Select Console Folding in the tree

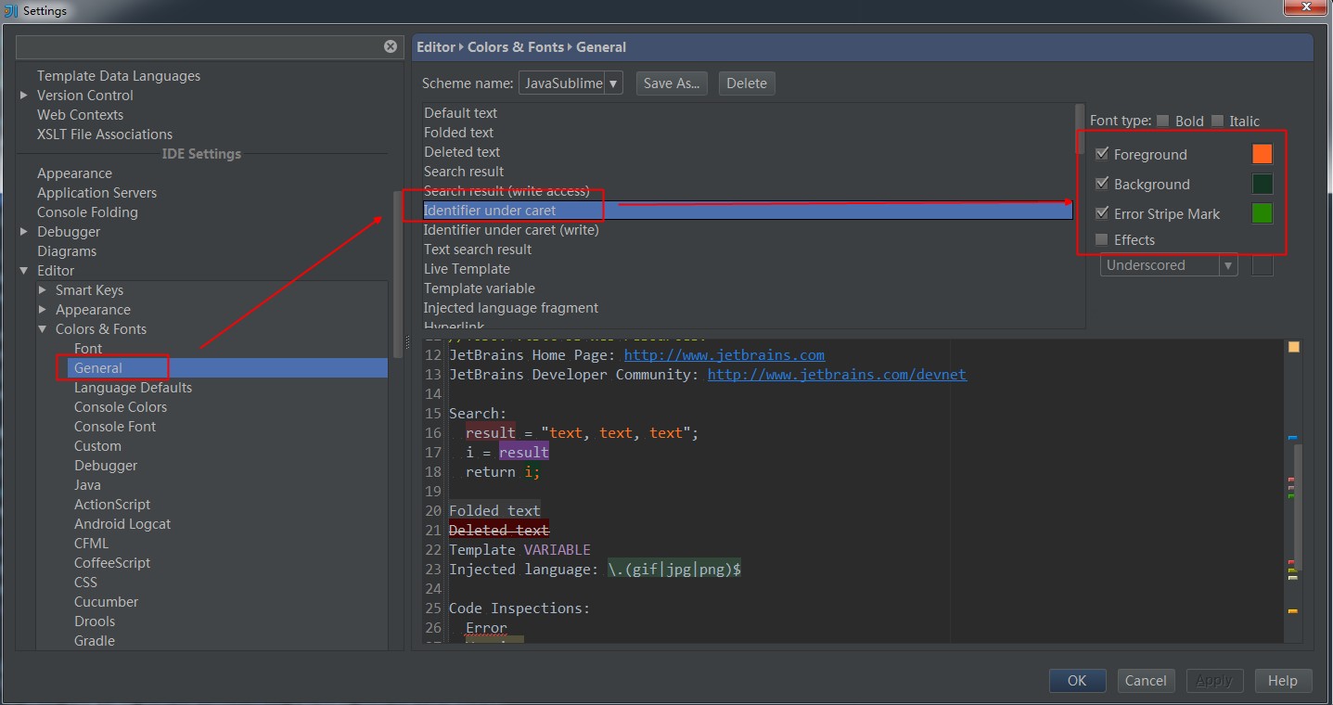pyautogui.click(x=87, y=211)
